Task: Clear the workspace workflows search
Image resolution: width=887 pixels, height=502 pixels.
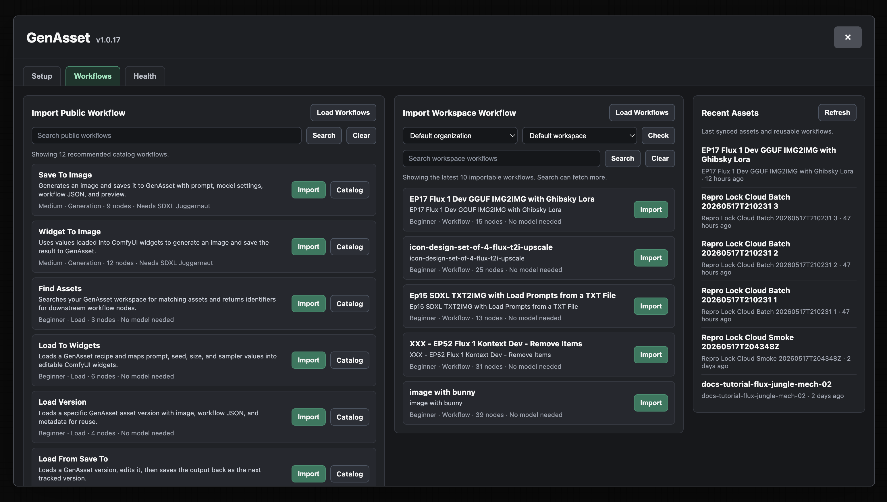Action: coord(660,159)
